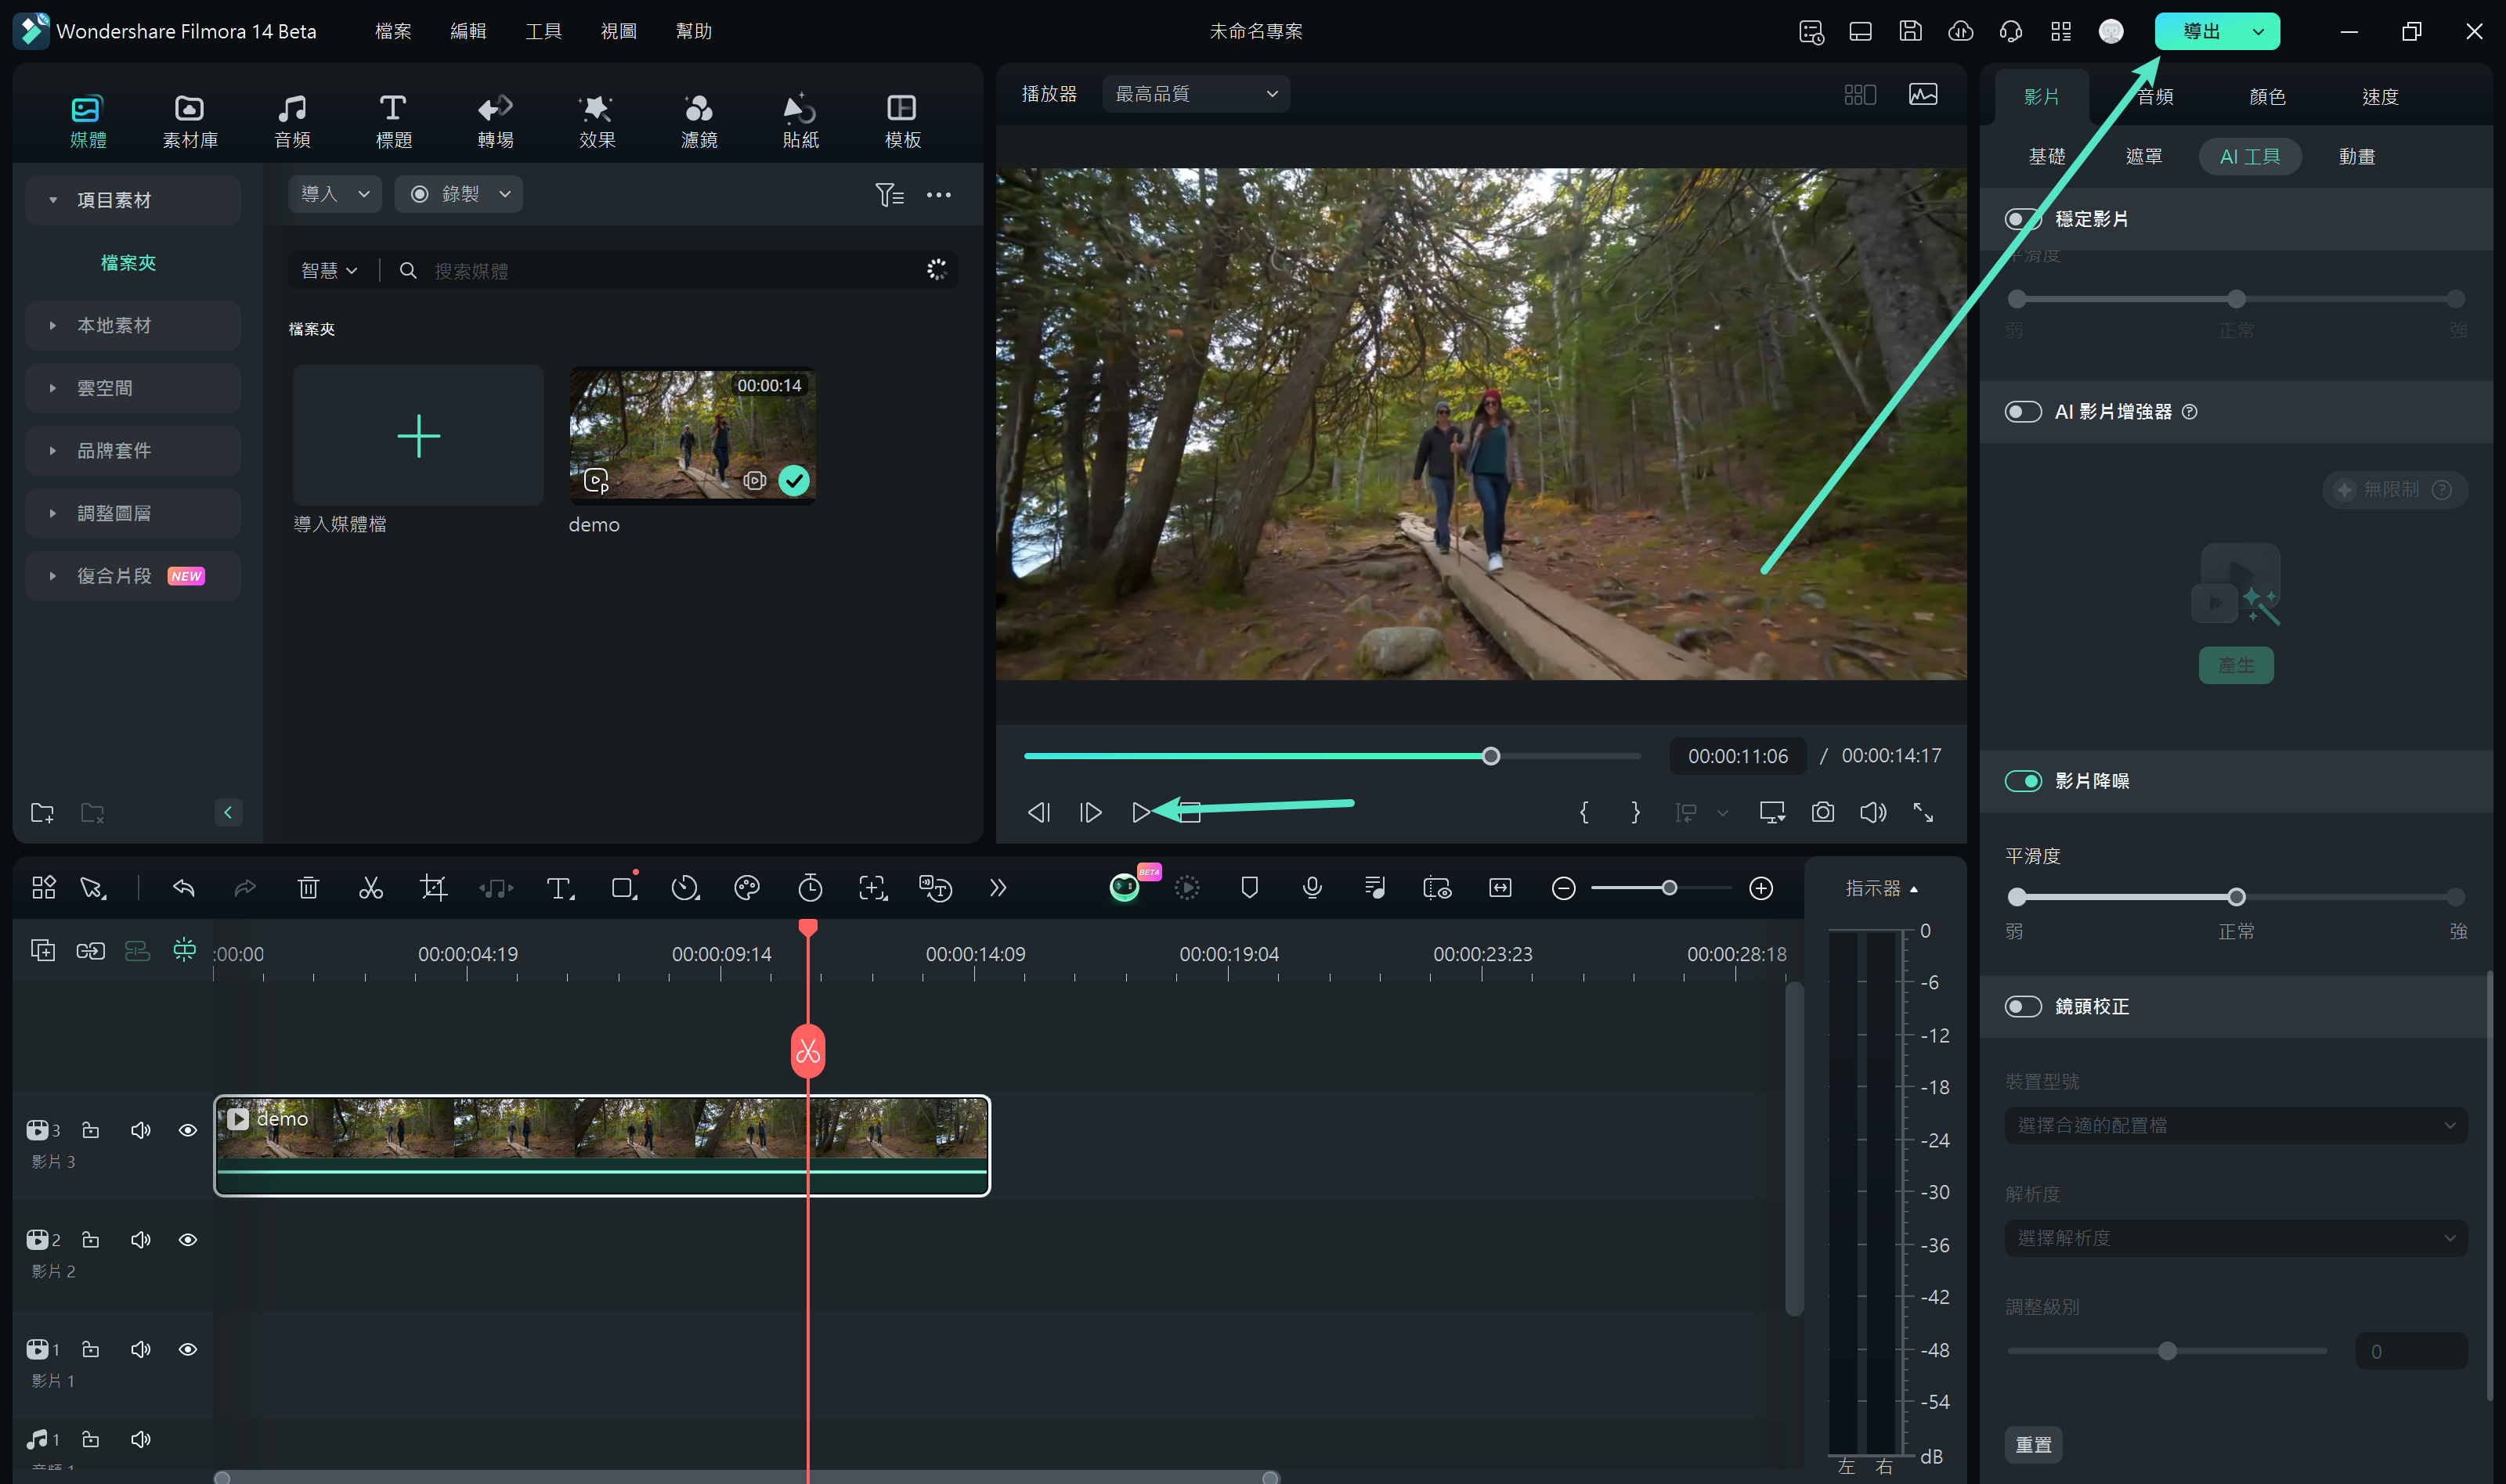Click the timeline zoom slider handle
Viewport: 2506px width, 1484px height.
pyautogui.click(x=1669, y=888)
